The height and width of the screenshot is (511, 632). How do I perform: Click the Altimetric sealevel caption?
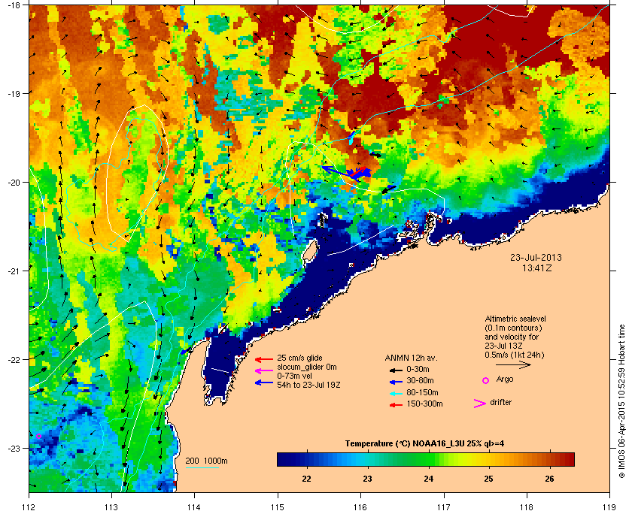point(515,337)
